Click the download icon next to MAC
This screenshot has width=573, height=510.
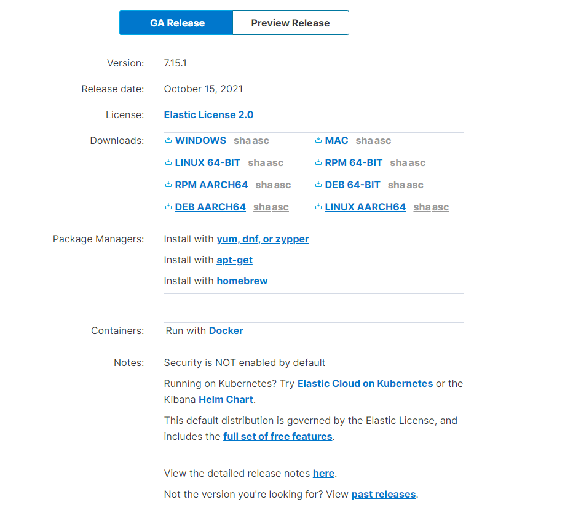(x=318, y=140)
